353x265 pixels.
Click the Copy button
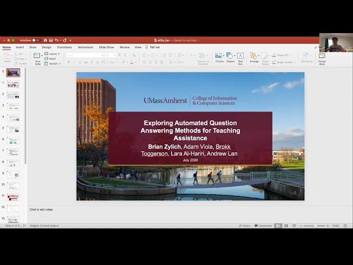point(20,59)
